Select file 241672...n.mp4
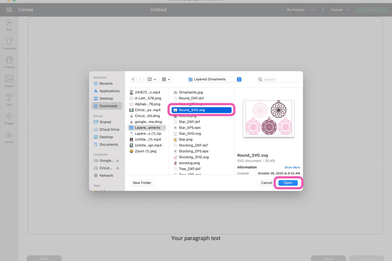Screen dimensions: 392x261 147,92
